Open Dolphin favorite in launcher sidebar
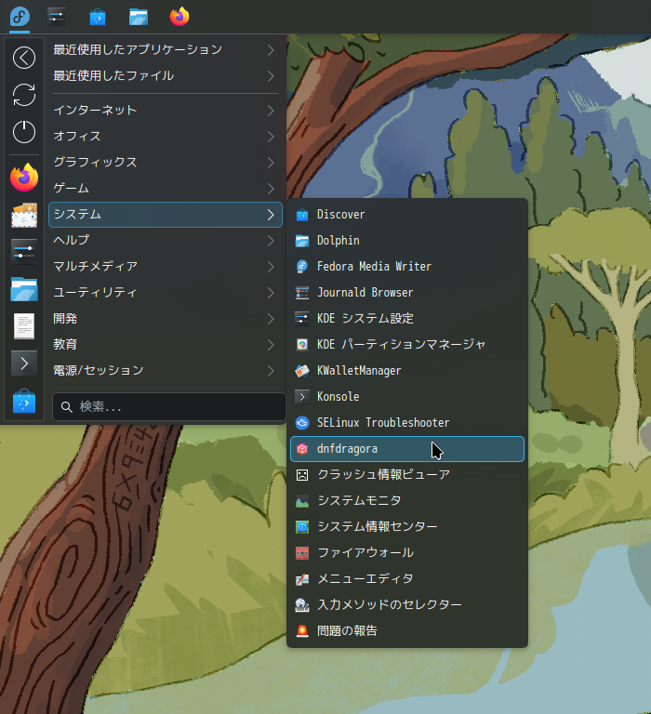Viewport: 651px width, 714px height. pos(24,289)
